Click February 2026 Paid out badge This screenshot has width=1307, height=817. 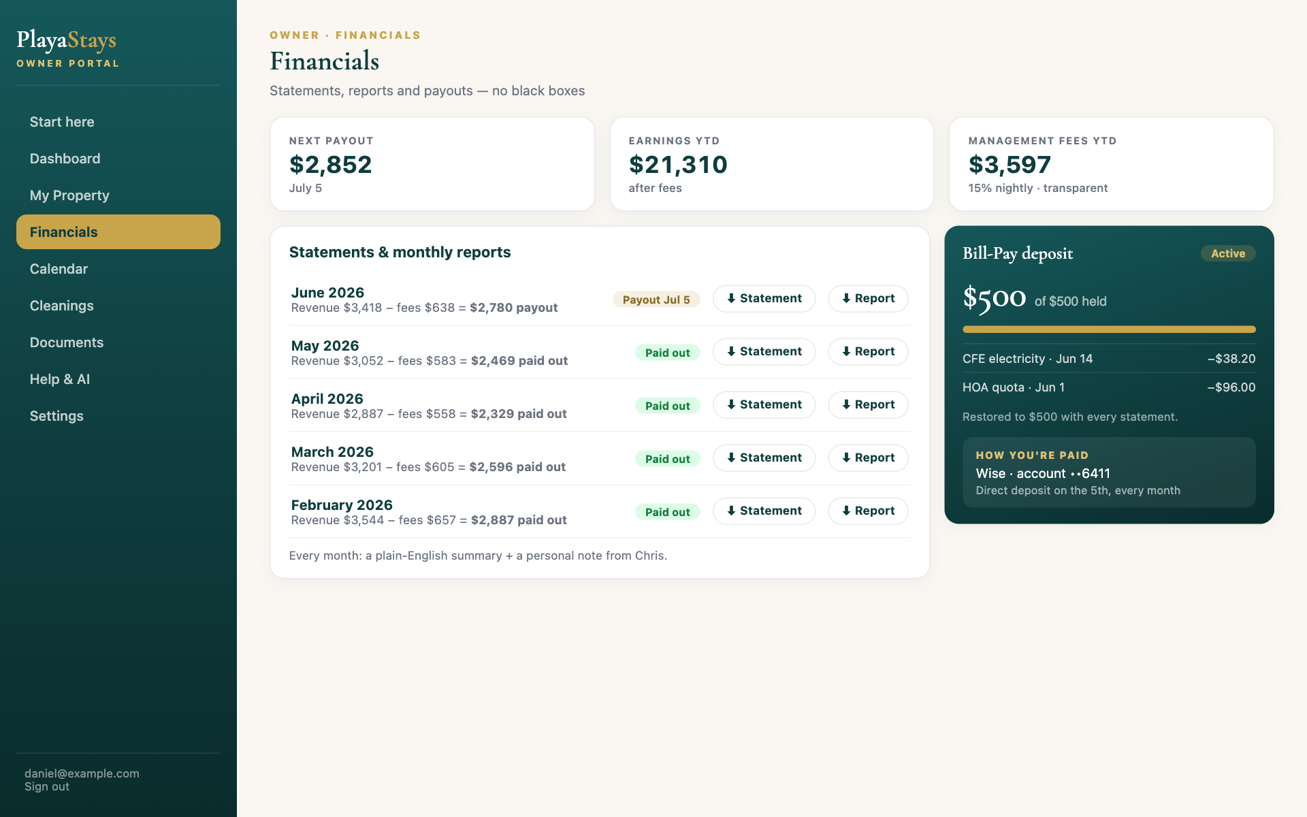[x=667, y=512]
